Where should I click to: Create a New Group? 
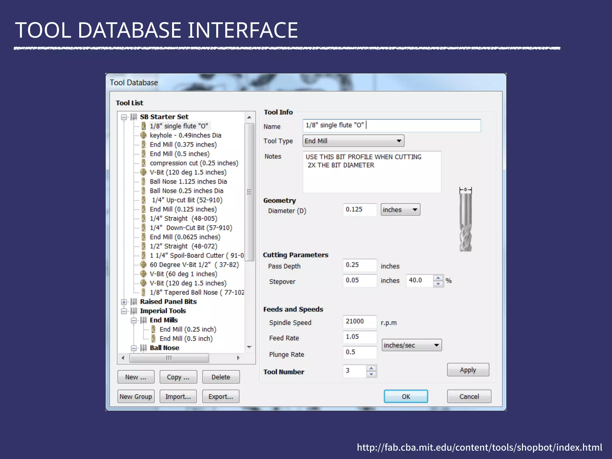coord(136,397)
